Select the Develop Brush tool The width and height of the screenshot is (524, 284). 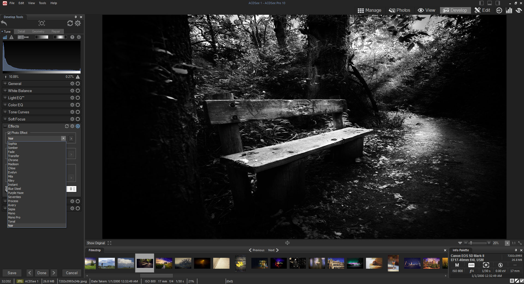pos(23,37)
